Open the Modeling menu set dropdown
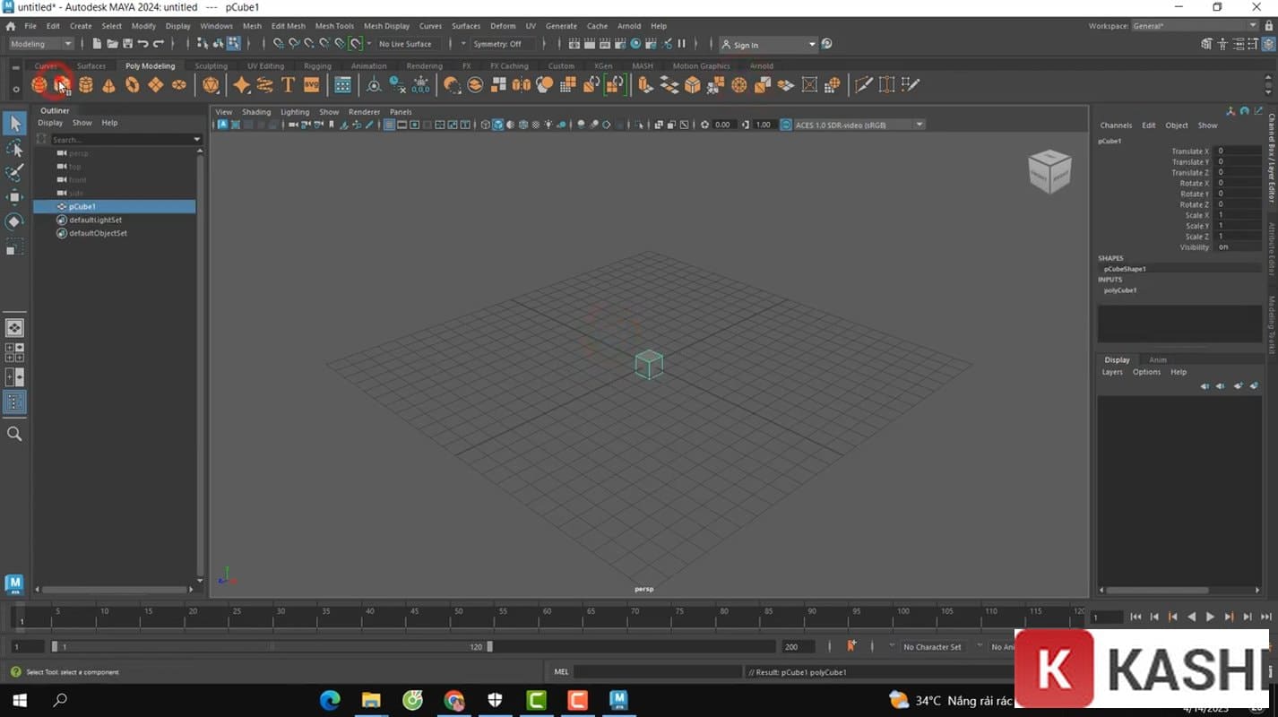The width and height of the screenshot is (1278, 717). click(x=41, y=44)
